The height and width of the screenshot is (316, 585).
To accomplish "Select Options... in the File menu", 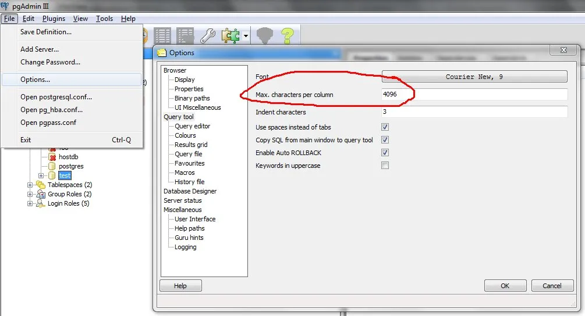I will pyautogui.click(x=72, y=80).
